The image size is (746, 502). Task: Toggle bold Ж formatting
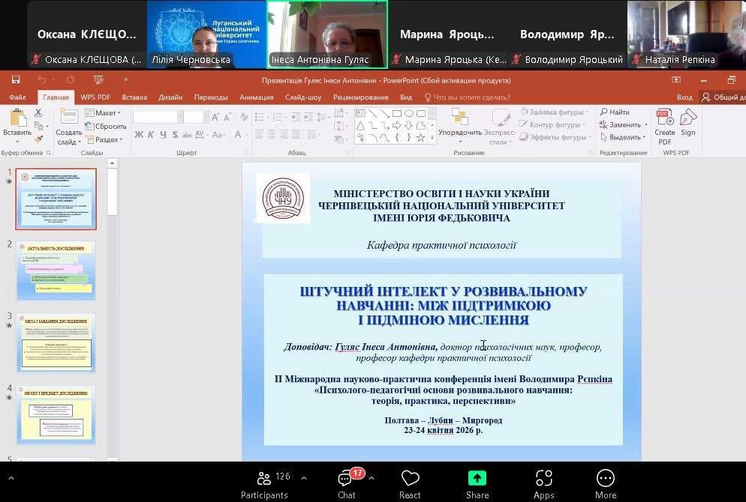click(138, 135)
